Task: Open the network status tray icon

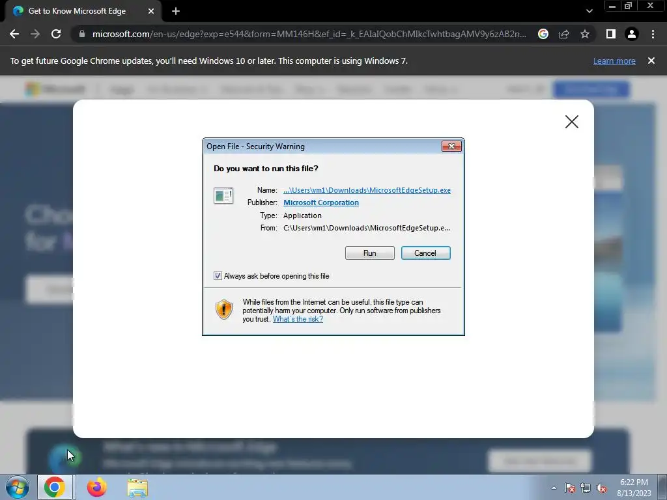Action: (x=586, y=488)
